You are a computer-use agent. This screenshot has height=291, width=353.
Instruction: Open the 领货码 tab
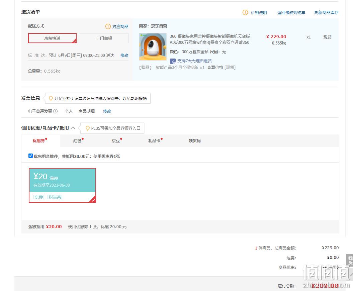(x=194, y=141)
